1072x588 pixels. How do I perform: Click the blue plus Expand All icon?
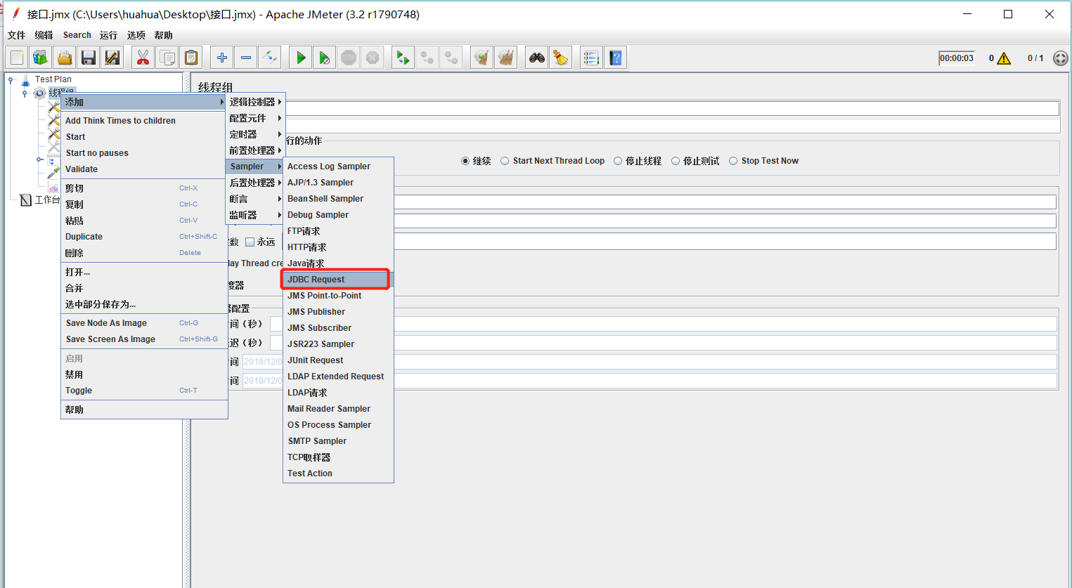pos(222,58)
